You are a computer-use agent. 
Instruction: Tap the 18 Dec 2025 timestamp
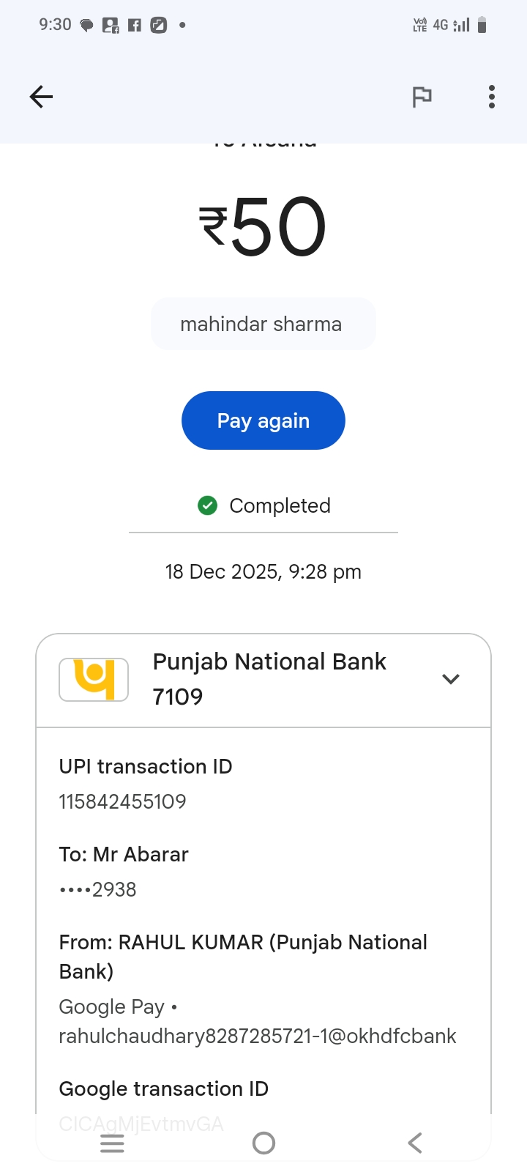coord(263,571)
